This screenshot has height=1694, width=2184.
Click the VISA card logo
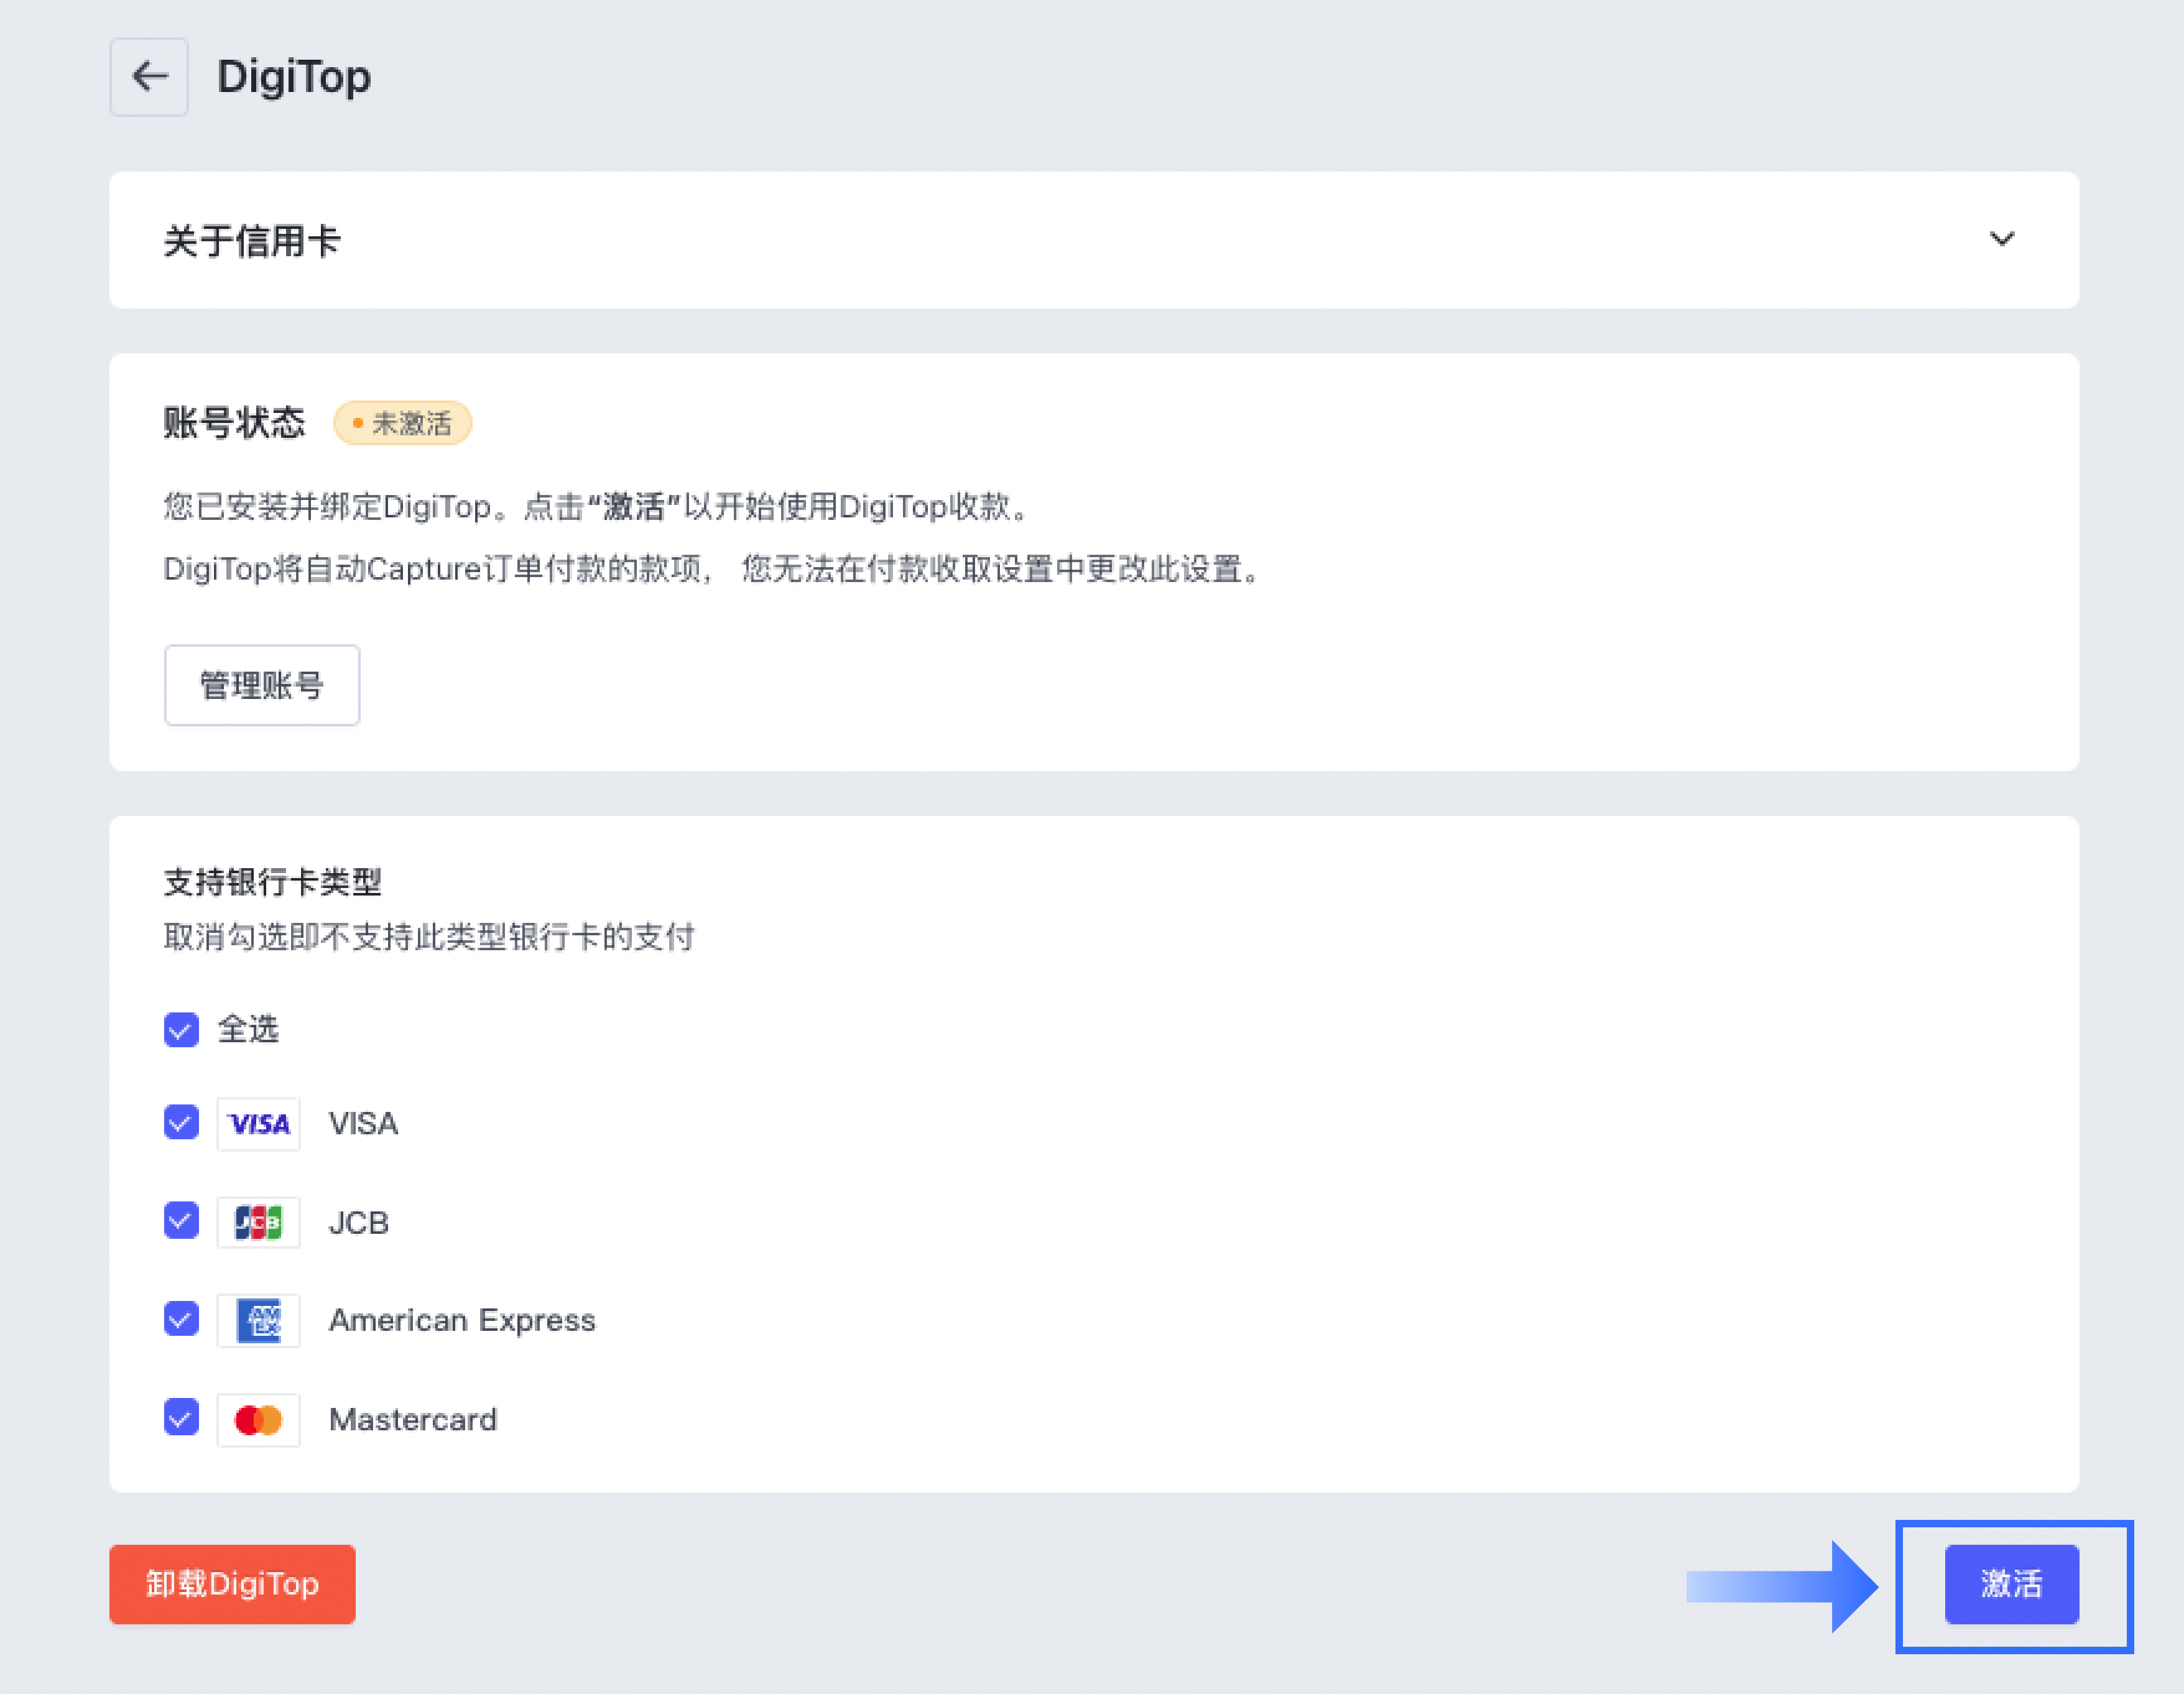pos(259,1124)
